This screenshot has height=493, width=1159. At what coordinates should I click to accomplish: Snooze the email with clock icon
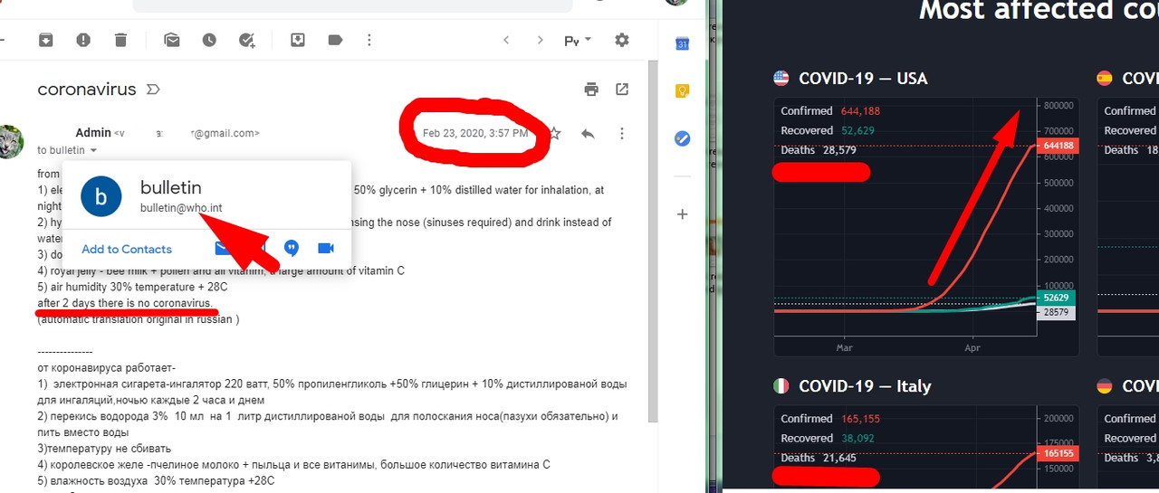[x=209, y=40]
